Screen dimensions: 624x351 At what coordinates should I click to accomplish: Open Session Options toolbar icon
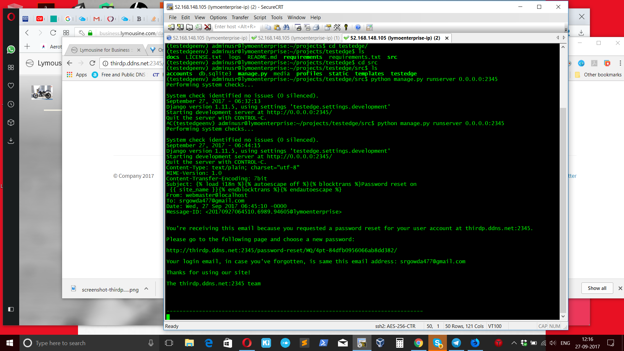[328, 27]
